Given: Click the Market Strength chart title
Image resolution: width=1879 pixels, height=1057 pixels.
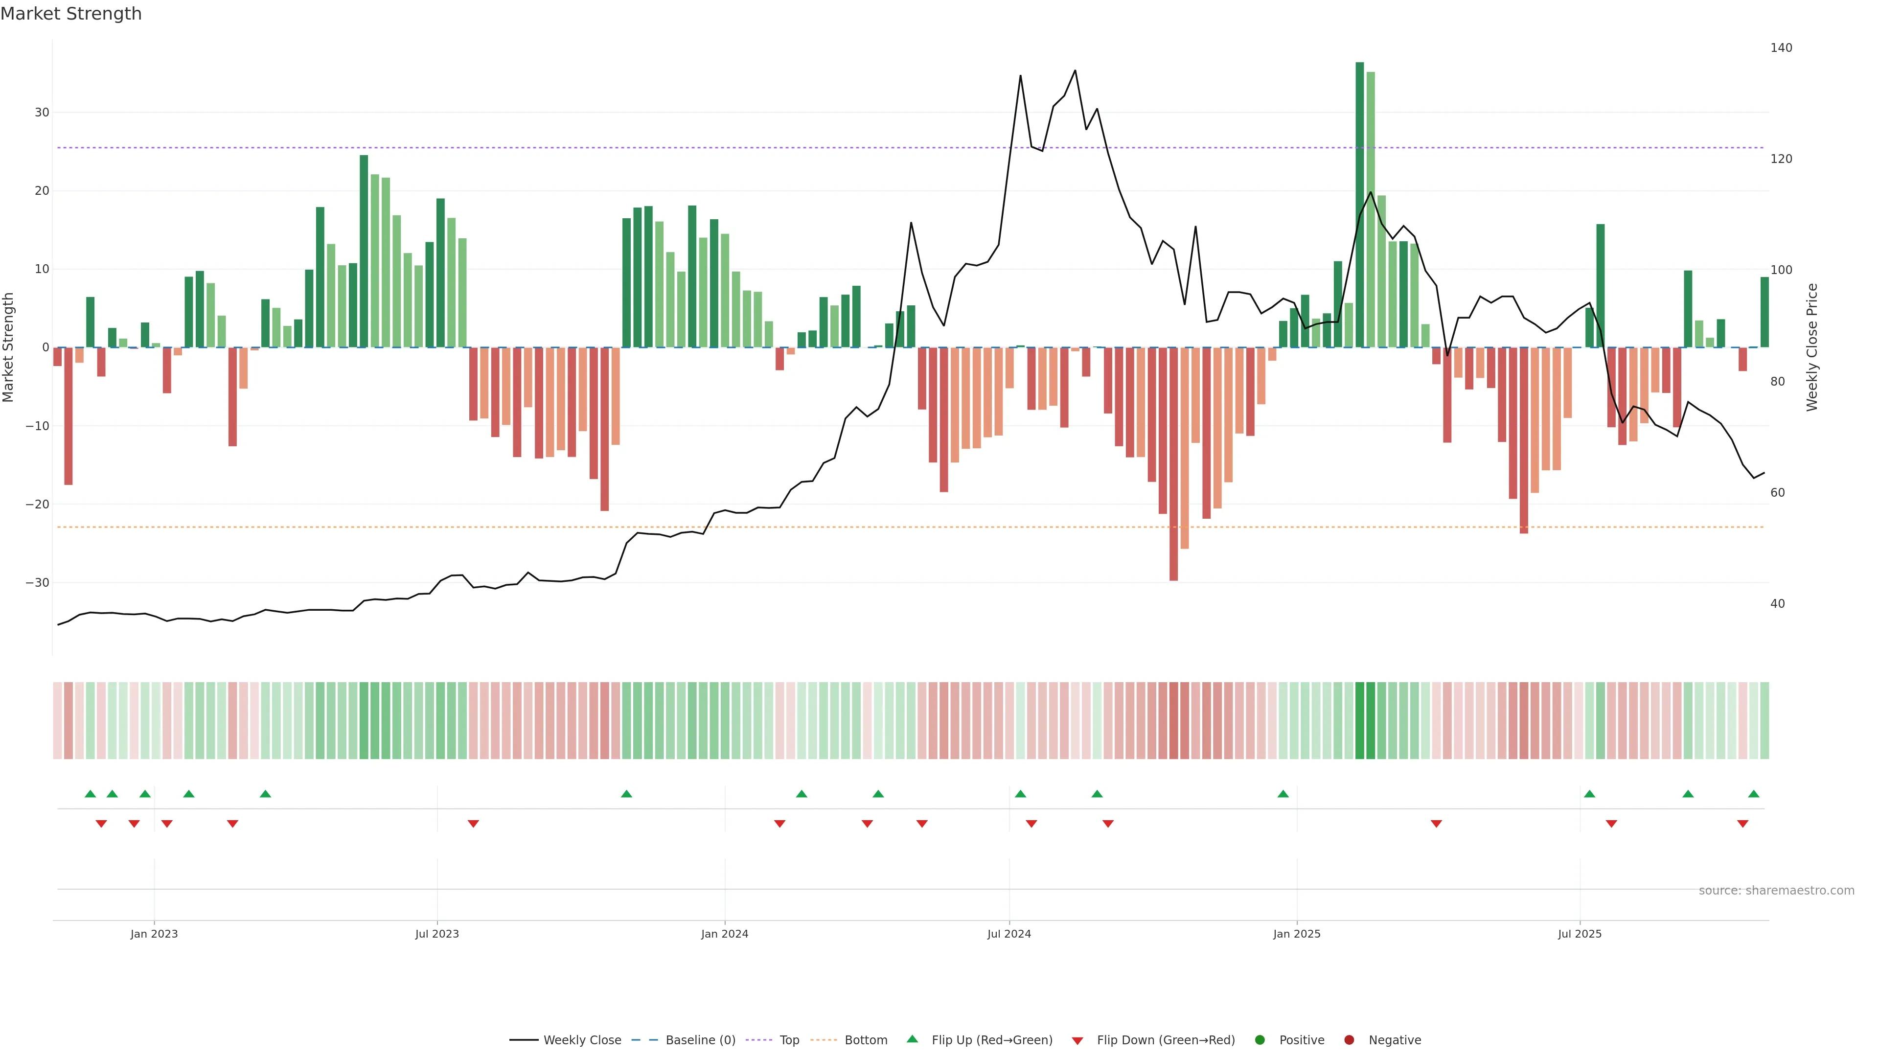Looking at the screenshot, I should coord(71,14).
